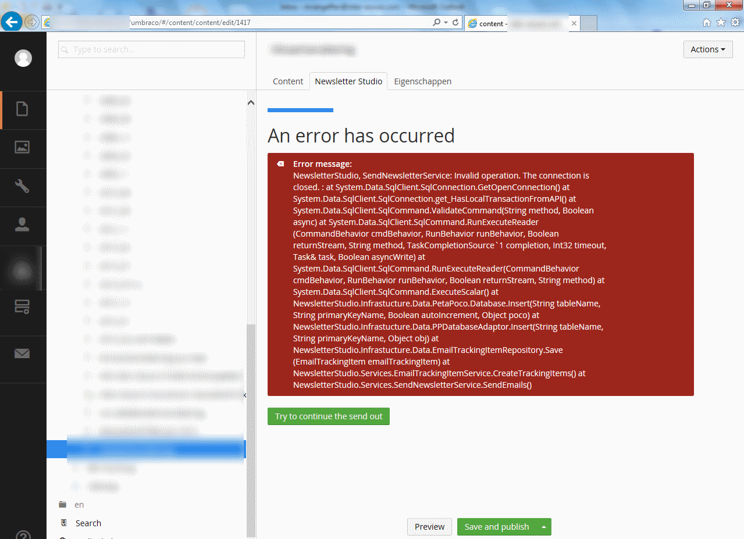Click the tree panel scrollbar thumb
The width and height of the screenshot is (744, 539).
pos(251,430)
